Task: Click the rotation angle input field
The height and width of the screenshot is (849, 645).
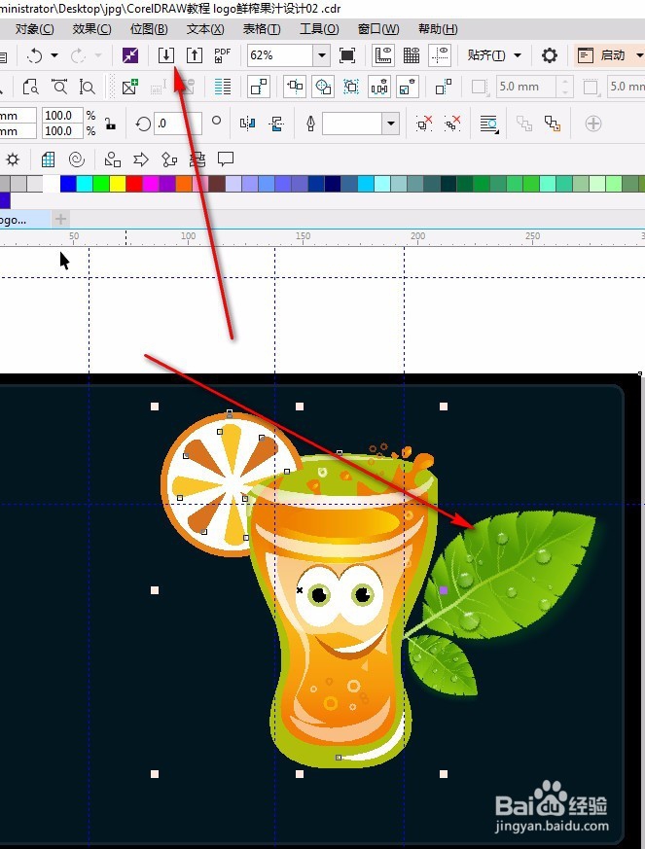Action: pos(178,124)
